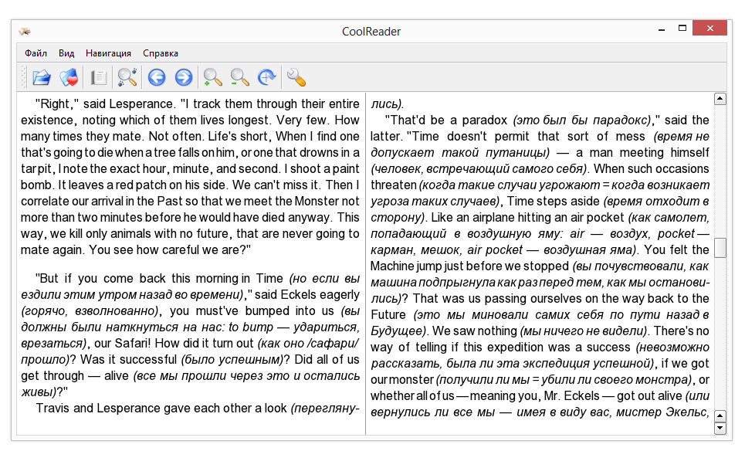The image size is (745, 451).
Task: Open the find text search tool
Action: click(x=127, y=77)
